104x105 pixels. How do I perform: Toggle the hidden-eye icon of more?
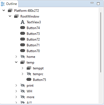click(x=23, y=97)
